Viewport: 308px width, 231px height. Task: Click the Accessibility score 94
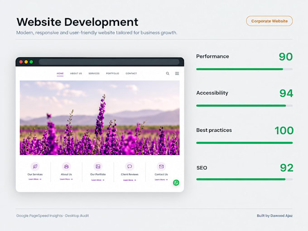click(286, 93)
